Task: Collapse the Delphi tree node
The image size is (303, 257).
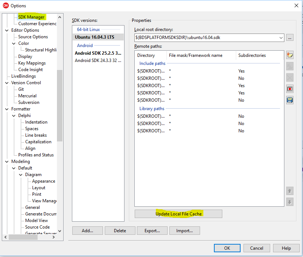Action: tap(14, 116)
